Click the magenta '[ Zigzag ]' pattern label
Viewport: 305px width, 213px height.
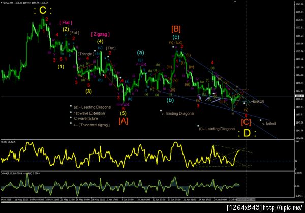[100, 34]
